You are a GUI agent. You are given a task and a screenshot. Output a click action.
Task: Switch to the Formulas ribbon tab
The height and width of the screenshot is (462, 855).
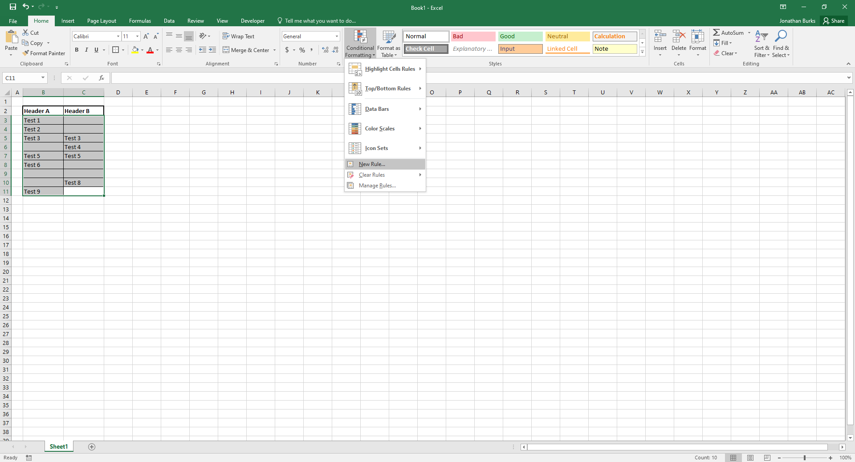140,20
